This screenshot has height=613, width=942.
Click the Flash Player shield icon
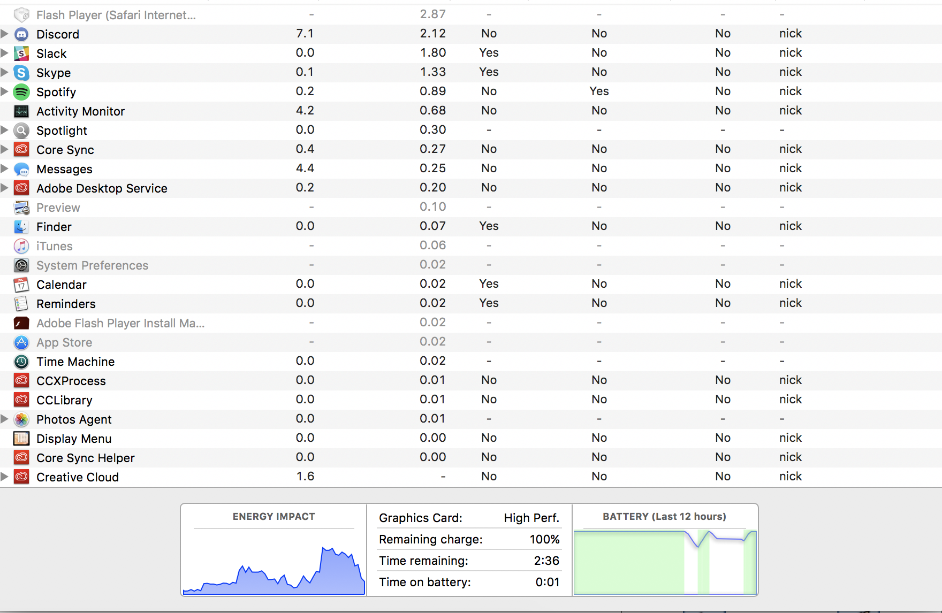21,15
